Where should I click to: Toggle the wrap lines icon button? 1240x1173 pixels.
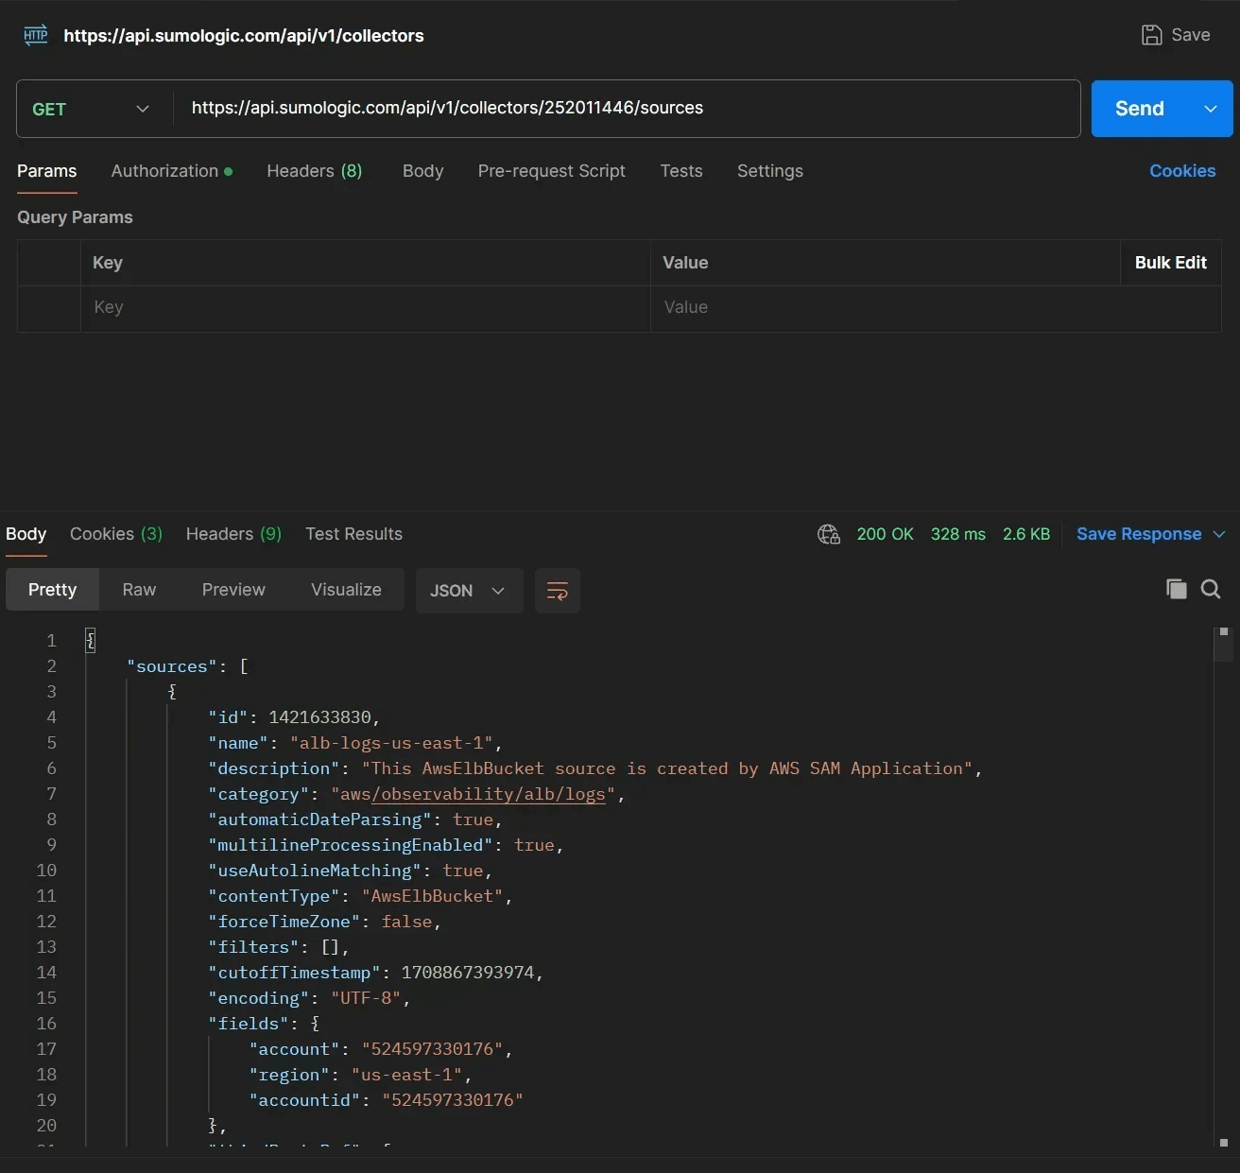pos(558,591)
